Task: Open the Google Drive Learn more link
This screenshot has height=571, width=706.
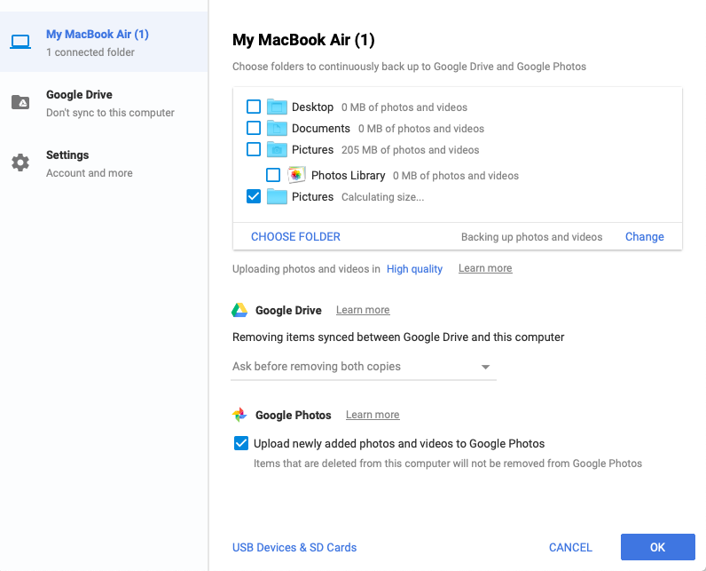Action: (363, 310)
